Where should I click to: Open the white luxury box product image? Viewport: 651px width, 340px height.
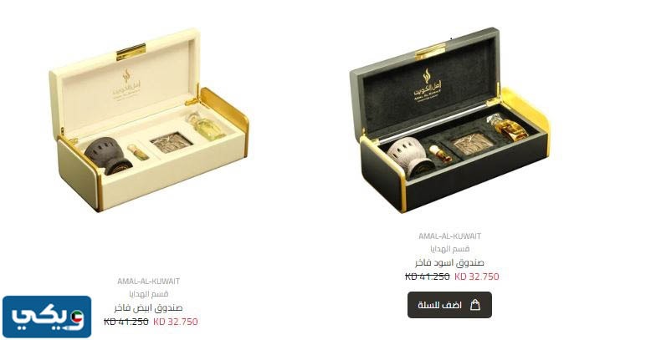[x=149, y=119]
